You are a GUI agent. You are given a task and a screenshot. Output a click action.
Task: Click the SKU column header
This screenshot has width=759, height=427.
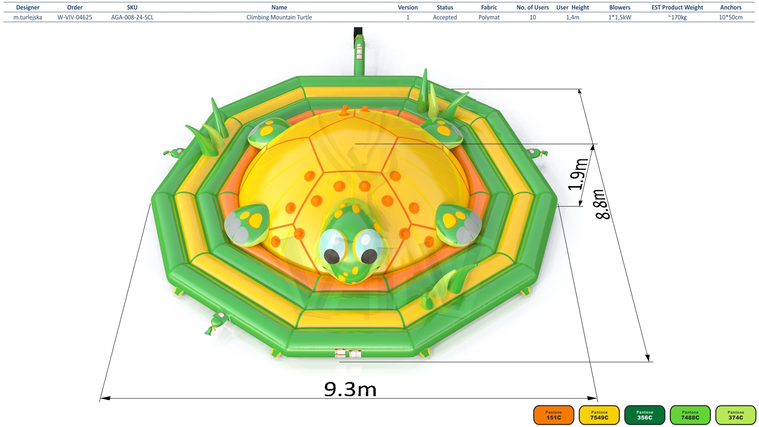click(x=132, y=8)
